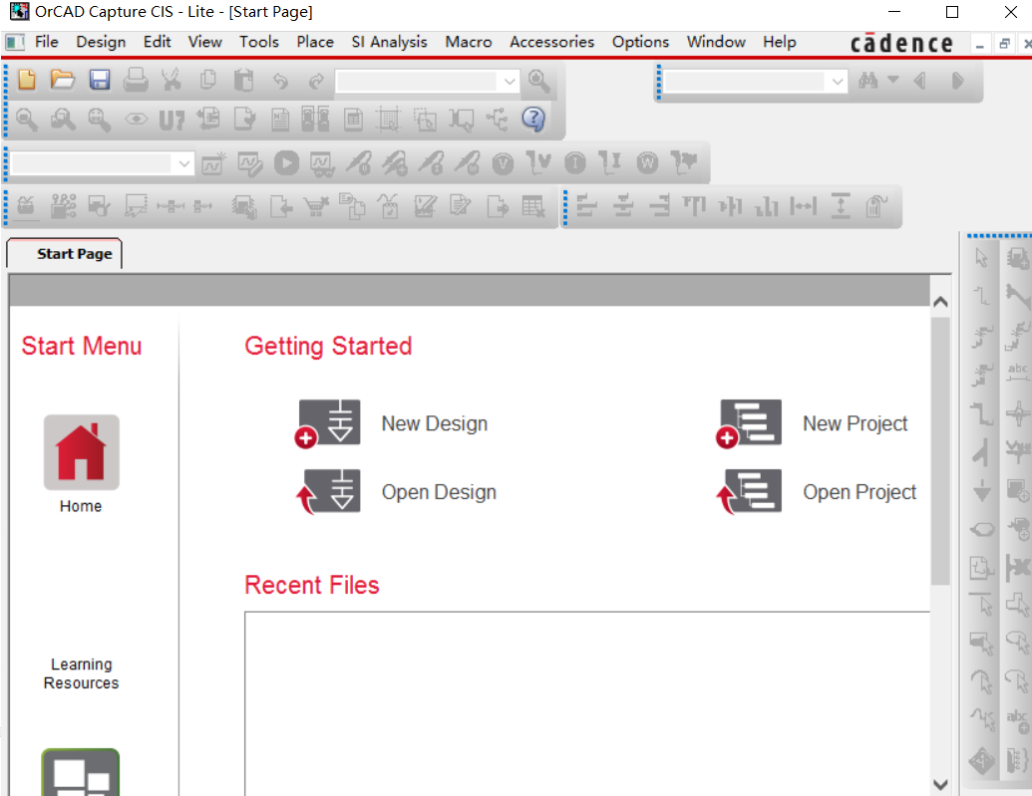Click the Select arrow tool in side palette
This screenshot has width=1032, height=796.
(x=981, y=258)
